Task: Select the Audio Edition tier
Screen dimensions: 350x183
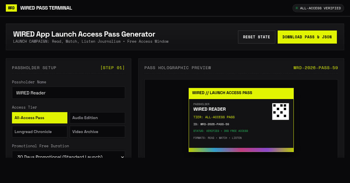Action: [97, 118]
